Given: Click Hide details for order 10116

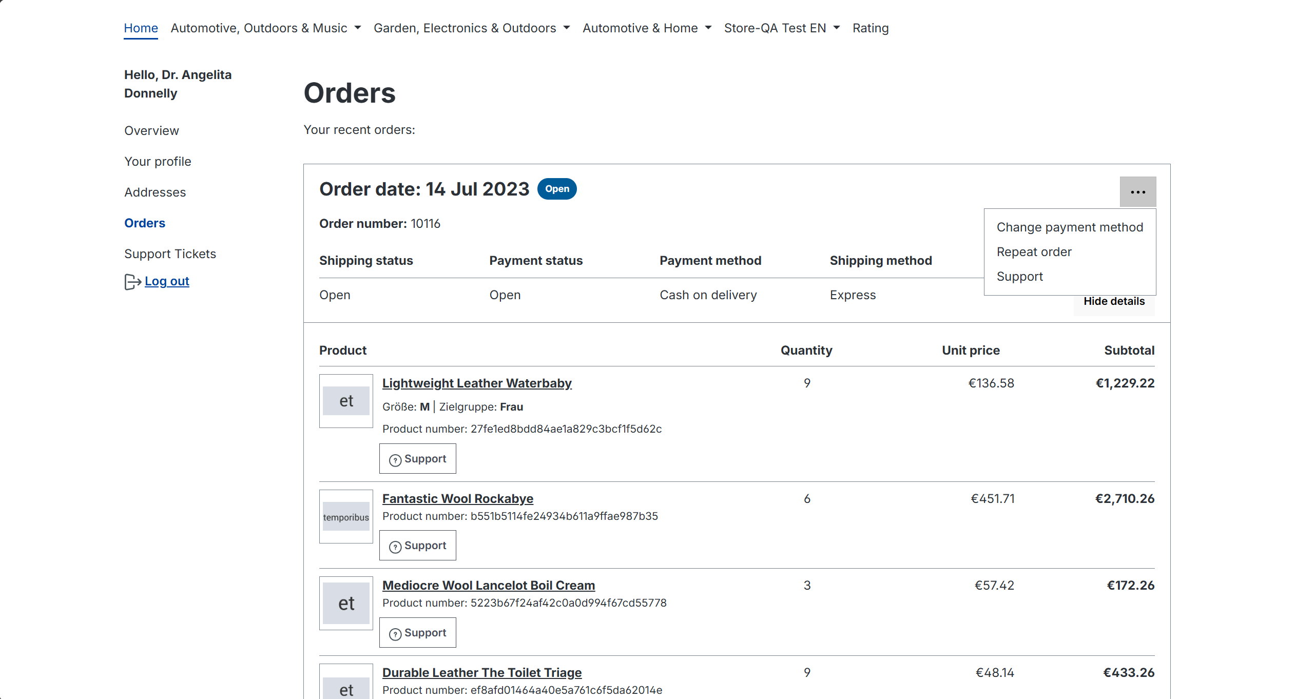Looking at the screenshot, I should point(1114,301).
